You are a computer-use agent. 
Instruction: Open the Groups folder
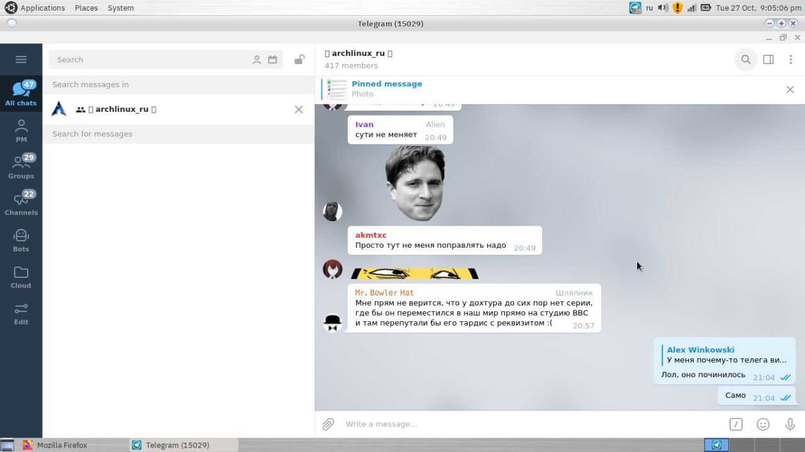pyautogui.click(x=21, y=167)
